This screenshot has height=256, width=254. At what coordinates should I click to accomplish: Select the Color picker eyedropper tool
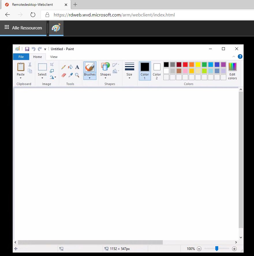point(70,75)
